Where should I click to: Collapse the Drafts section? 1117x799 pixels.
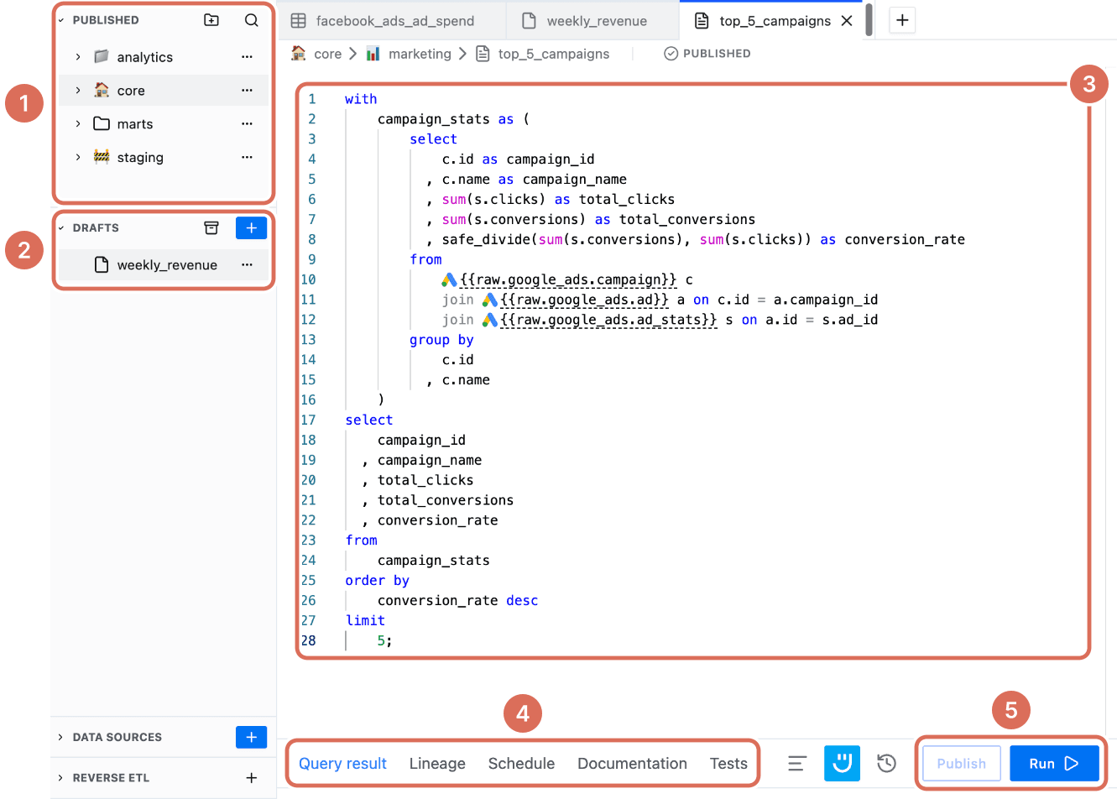click(61, 228)
